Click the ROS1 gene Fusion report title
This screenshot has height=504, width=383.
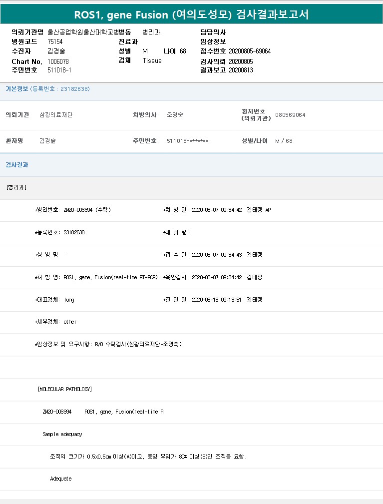(191, 14)
